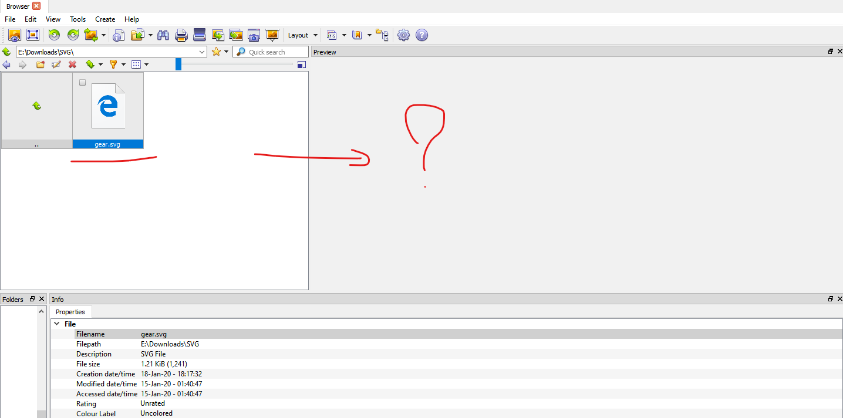Open the Tools menu
Screen dimensions: 843x418
(x=78, y=19)
